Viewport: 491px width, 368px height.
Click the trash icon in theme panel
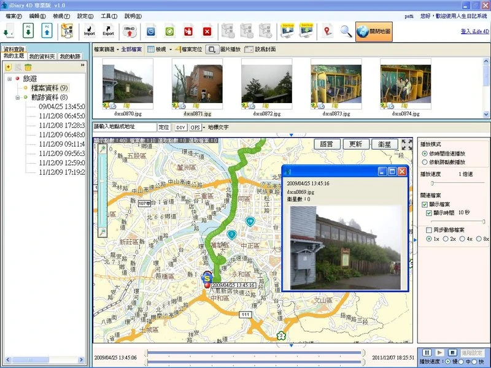pyautogui.click(x=28, y=66)
